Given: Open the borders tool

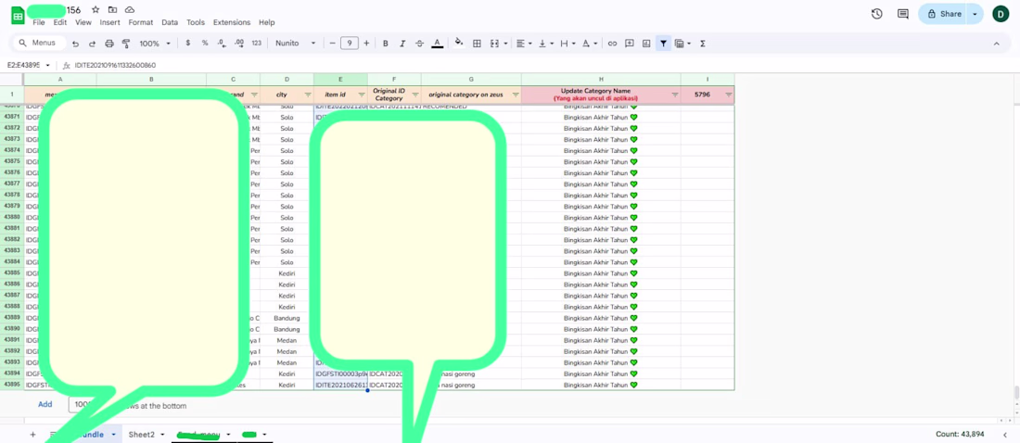Looking at the screenshot, I should click(477, 44).
